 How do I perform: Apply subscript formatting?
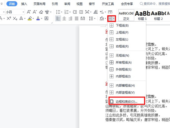15,18
